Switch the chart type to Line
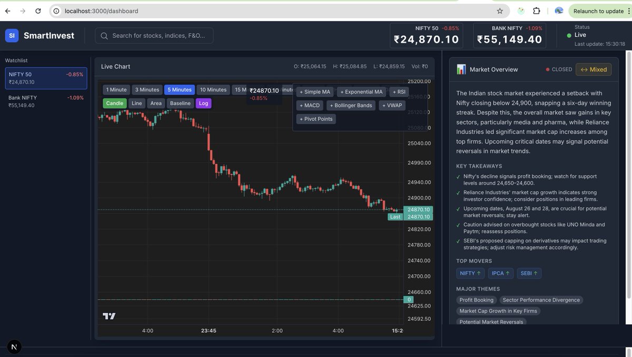The width and height of the screenshot is (632, 357). (137, 103)
